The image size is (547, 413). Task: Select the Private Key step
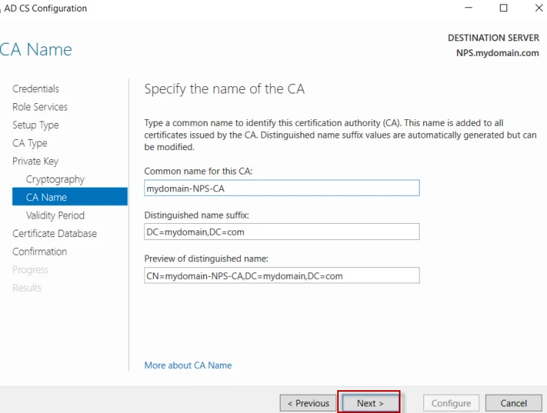35,161
